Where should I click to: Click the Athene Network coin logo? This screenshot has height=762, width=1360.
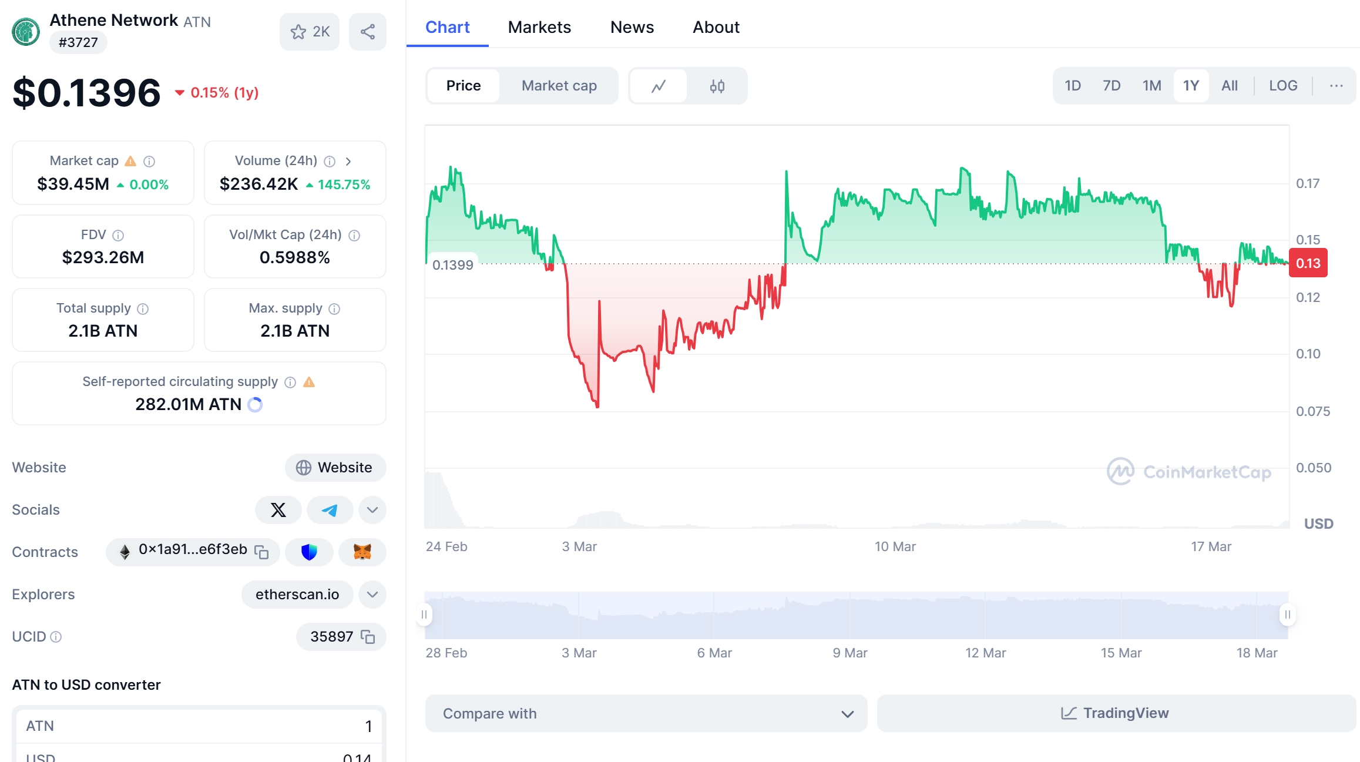pos(26,32)
